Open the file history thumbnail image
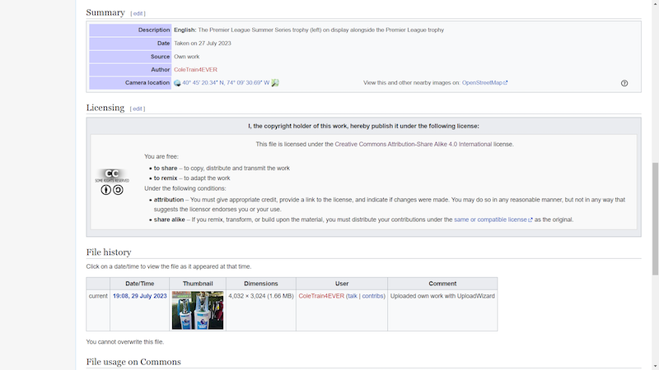659x370 pixels. click(x=198, y=310)
